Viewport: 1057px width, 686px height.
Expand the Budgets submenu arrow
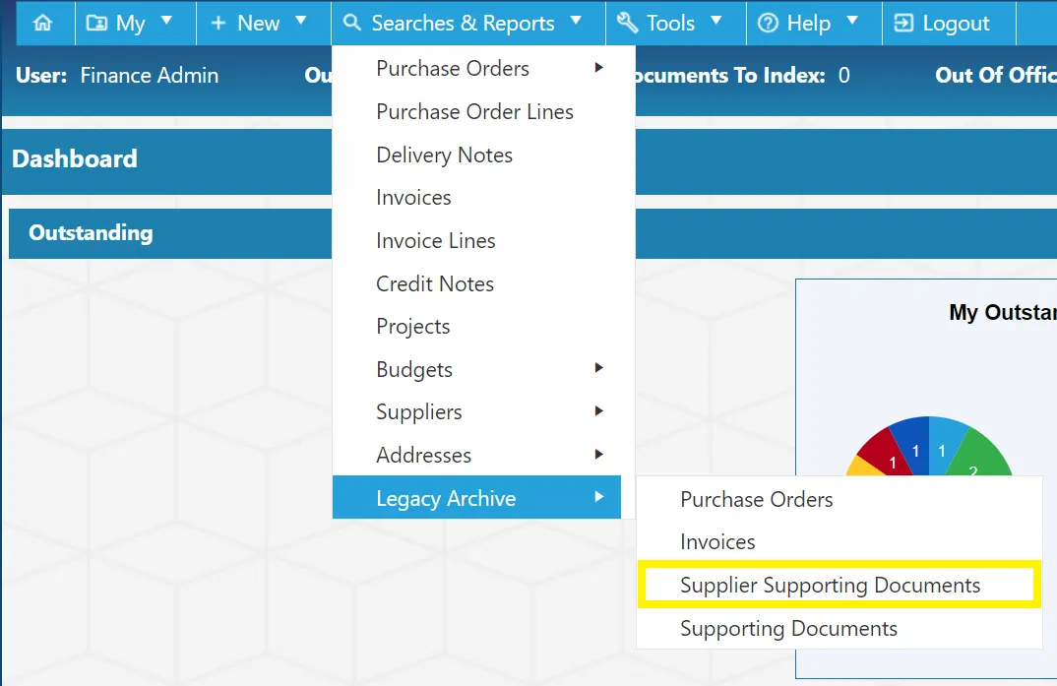[x=598, y=368]
